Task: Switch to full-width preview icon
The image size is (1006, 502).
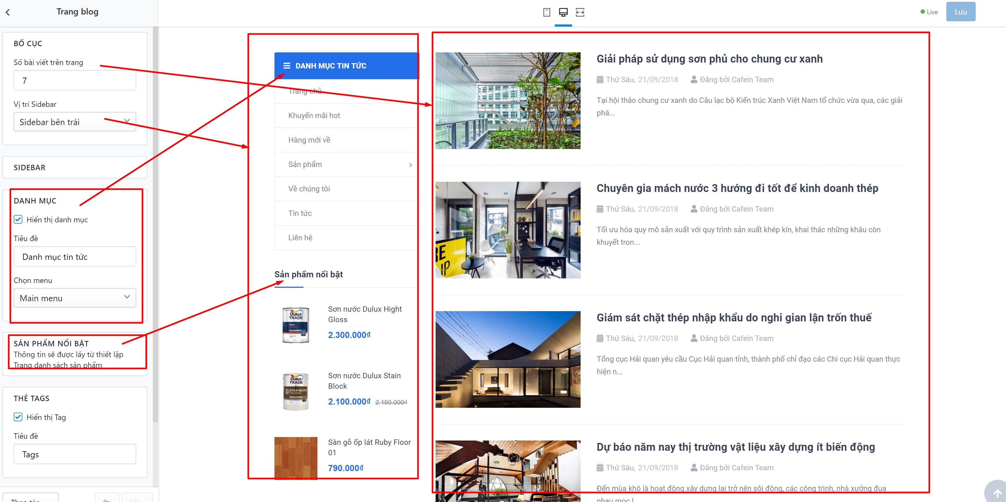Action: coord(580,12)
